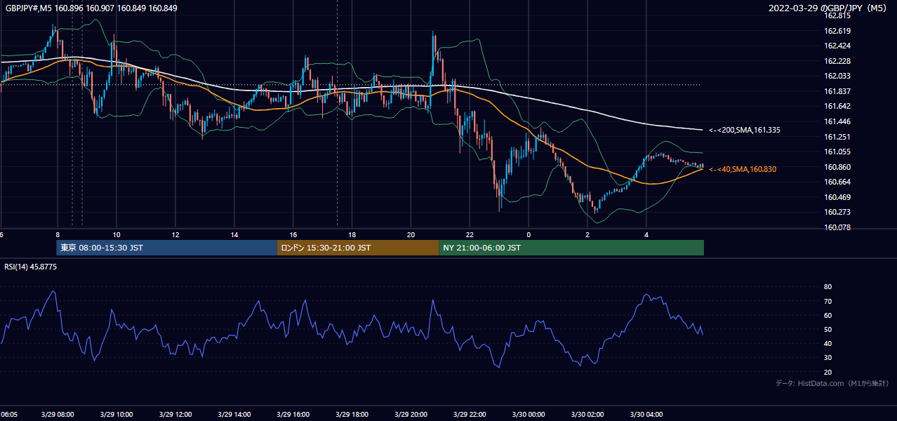Click price level 162.228 on price axis
Screen dimensions: 897x421
[x=836, y=61]
